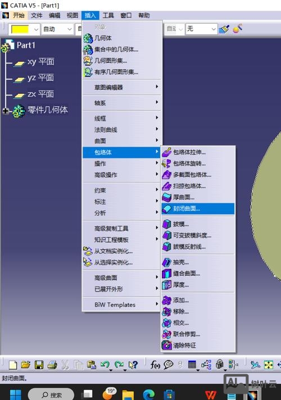This screenshot has width=281, height=400.
Task: Click the Windows Start button
Action: [x=15, y=394]
